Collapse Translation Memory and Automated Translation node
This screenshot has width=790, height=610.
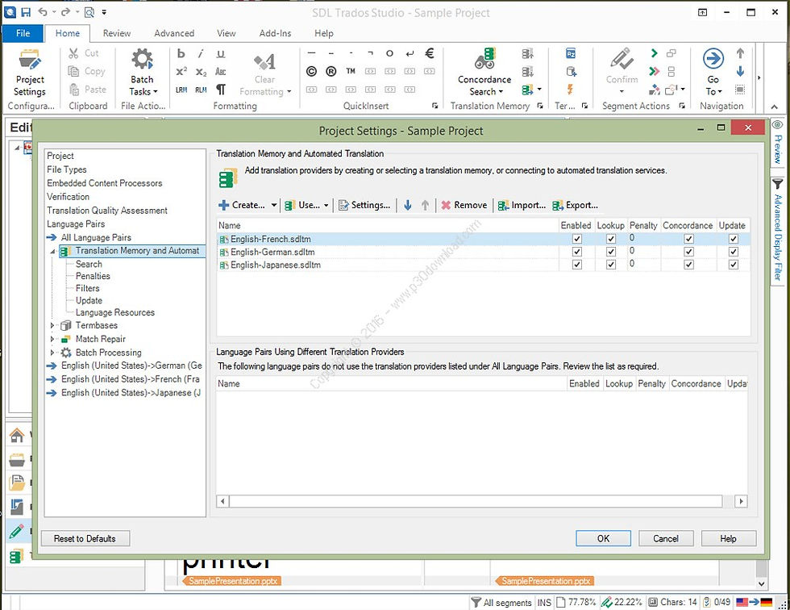pyautogui.click(x=53, y=251)
